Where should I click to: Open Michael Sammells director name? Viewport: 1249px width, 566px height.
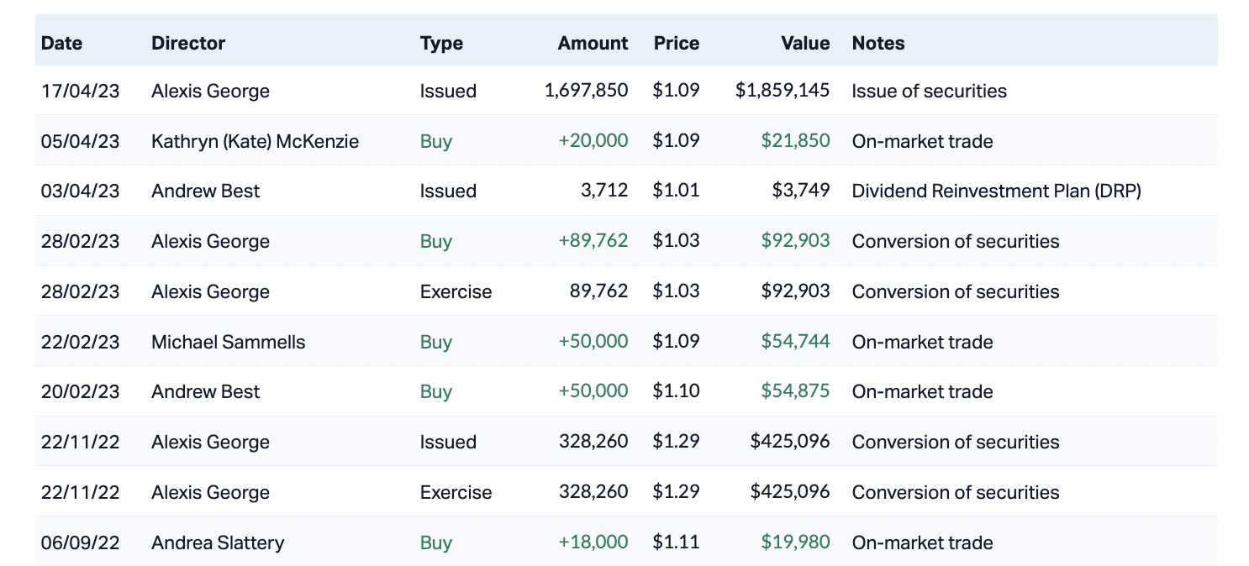(x=228, y=342)
